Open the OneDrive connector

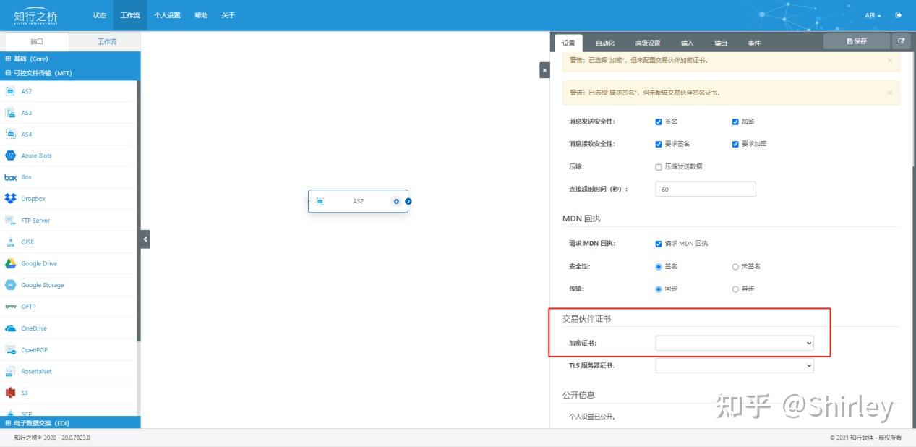pyautogui.click(x=36, y=328)
